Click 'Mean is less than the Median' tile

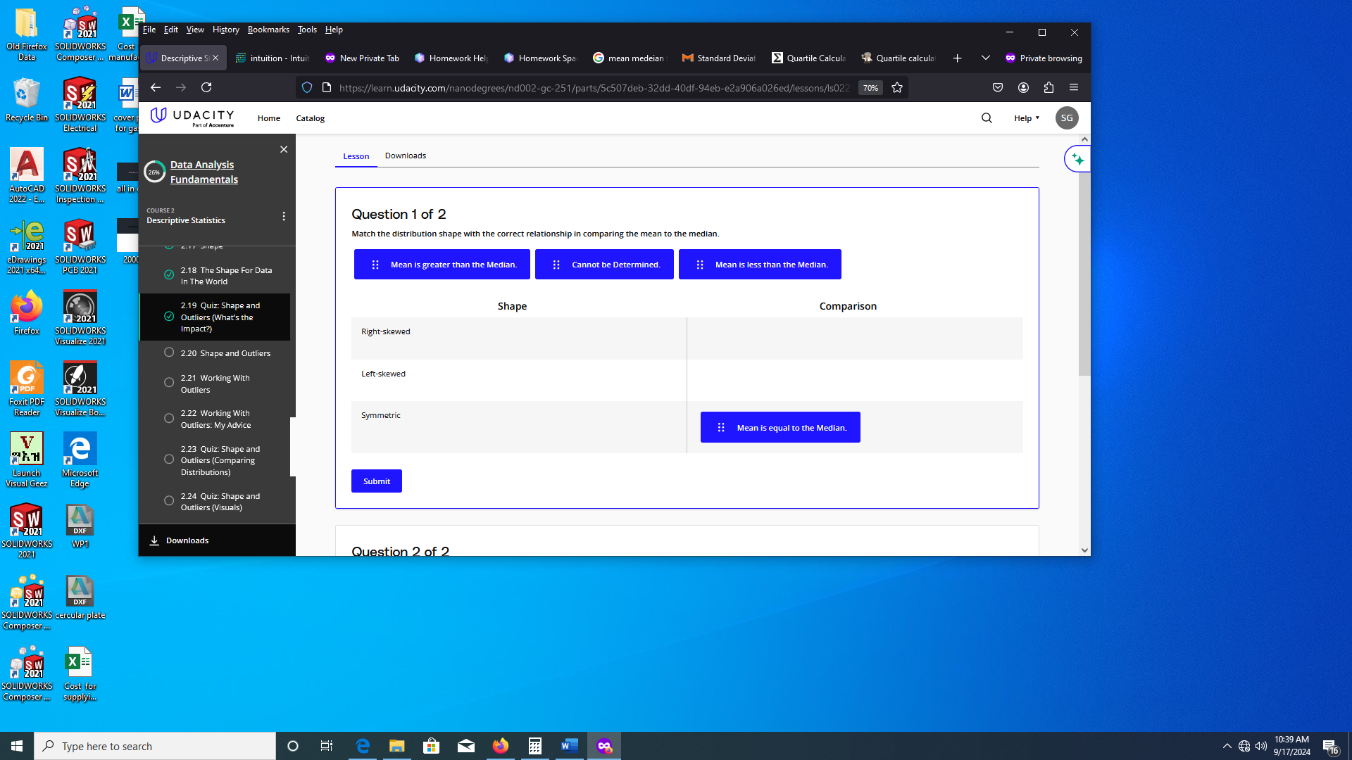click(760, 265)
